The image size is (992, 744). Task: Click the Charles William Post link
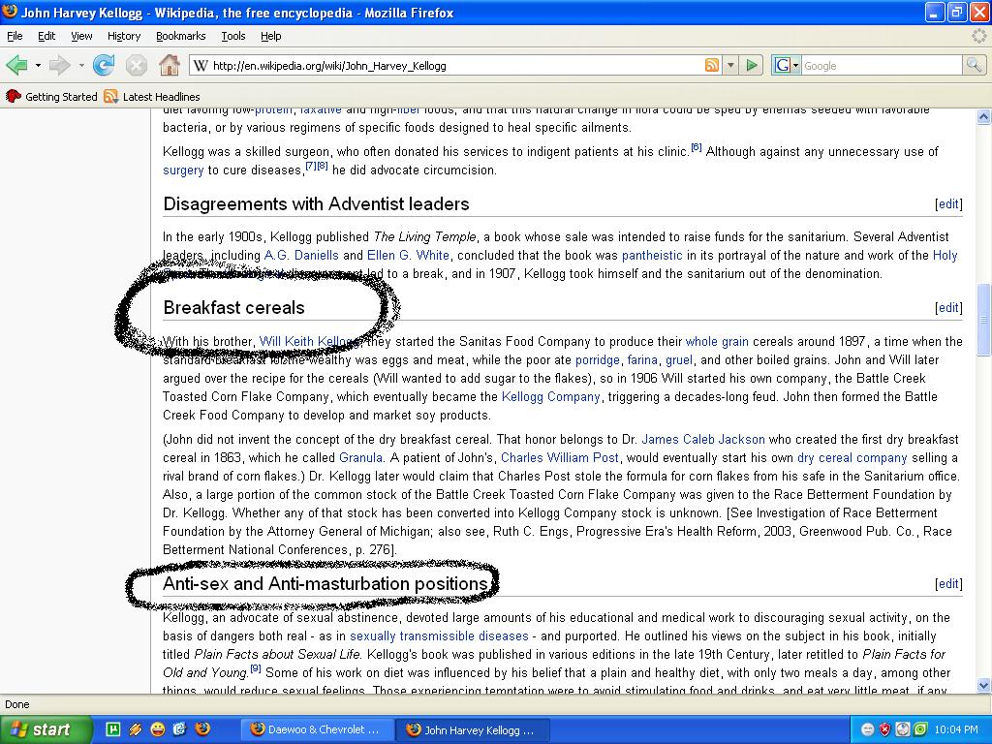click(x=559, y=457)
